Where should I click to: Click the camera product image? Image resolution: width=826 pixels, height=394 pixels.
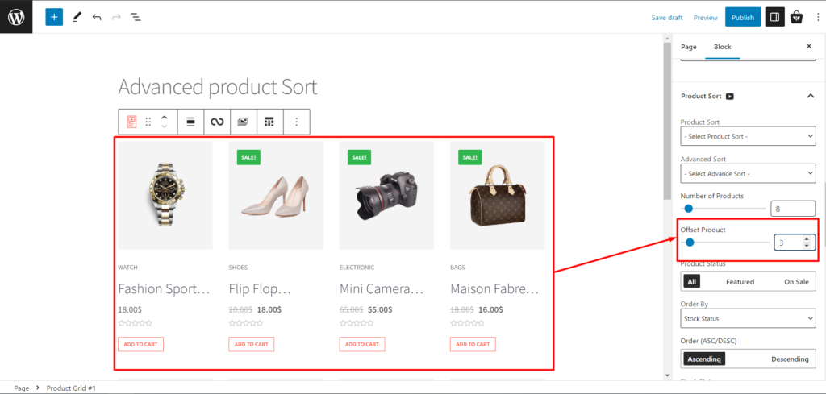pyautogui.click(x=386, y=195)
